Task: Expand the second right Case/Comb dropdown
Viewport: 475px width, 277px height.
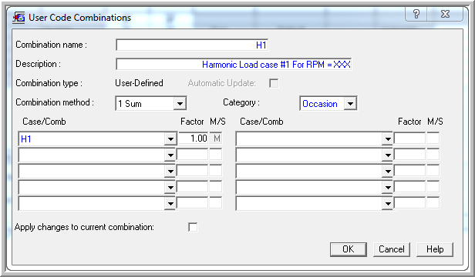Action: click(387, 155)
